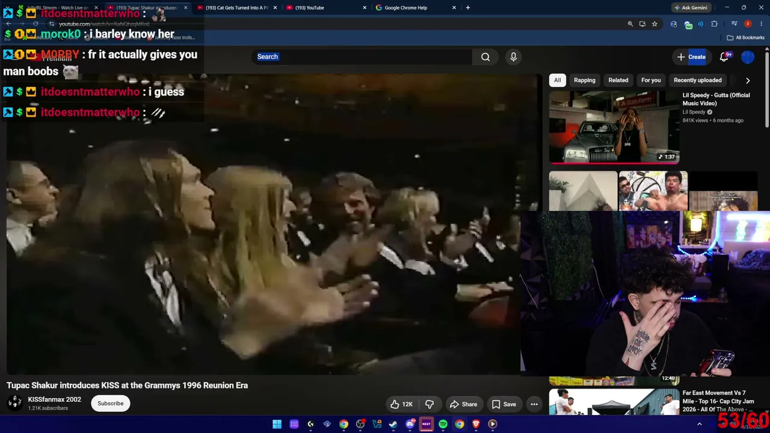Open YouTube notifications bell
Screen dimensions: 770x433
724,57
